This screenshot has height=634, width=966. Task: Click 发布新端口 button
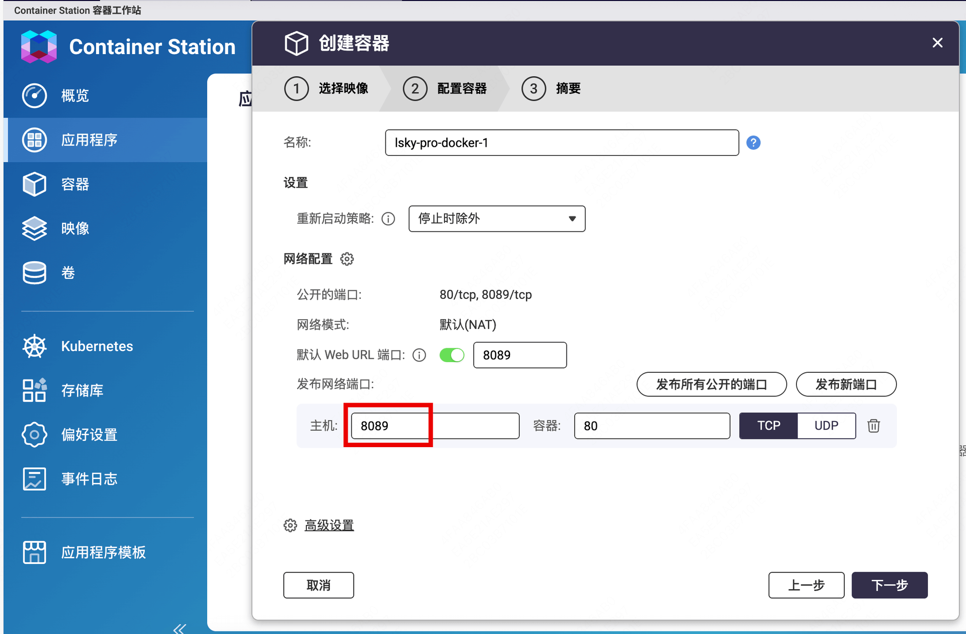846,384
